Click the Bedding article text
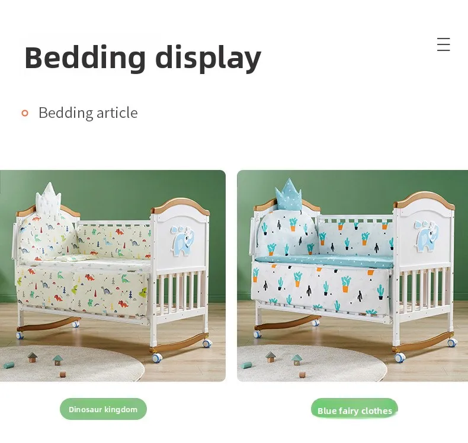 [88, 113]
